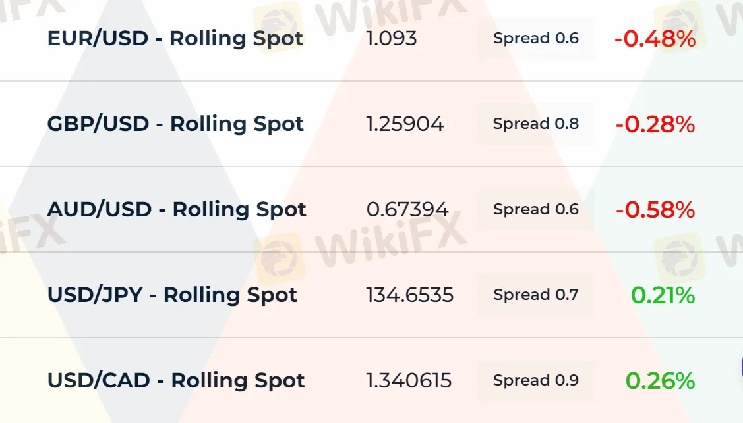Open USD/JPY - Rolling Spot instrument
Image resolution: width=743 pixels, height=423 pixels.
(x=172, y=295)
